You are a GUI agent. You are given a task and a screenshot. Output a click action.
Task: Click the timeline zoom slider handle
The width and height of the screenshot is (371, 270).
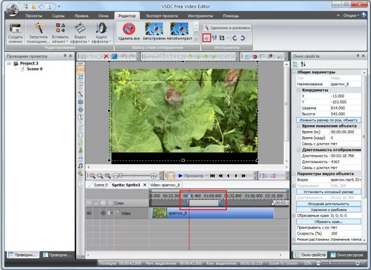tap(121, 176)
